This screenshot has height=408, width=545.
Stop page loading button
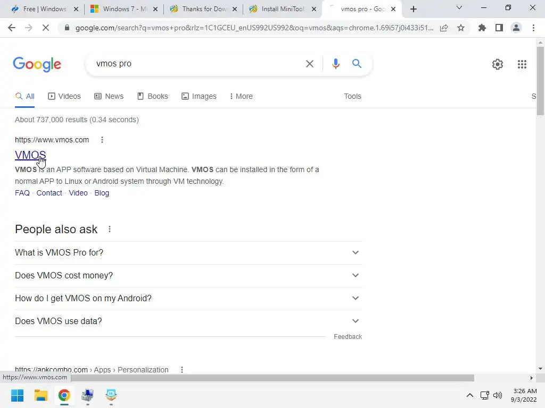(46, 28)
